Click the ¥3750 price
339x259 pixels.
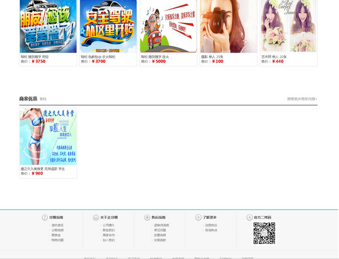[38, 61]
